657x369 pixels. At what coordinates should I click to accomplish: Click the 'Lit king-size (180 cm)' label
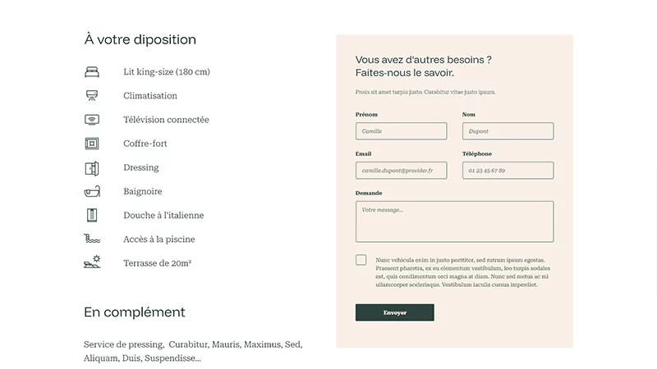(x=167, y=72)
